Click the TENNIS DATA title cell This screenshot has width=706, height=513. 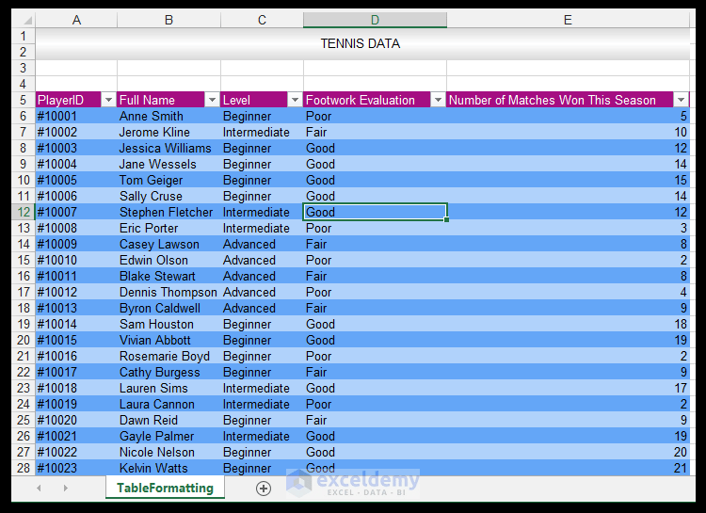[362, 43]
